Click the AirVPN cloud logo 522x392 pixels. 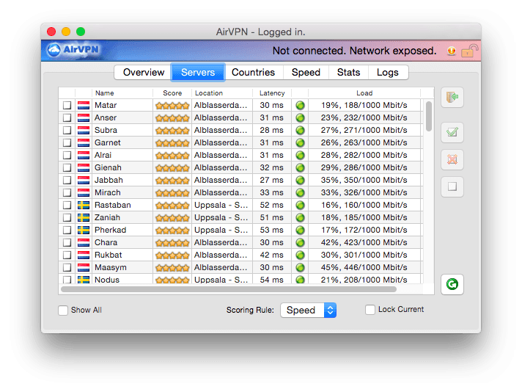point(73,50)
